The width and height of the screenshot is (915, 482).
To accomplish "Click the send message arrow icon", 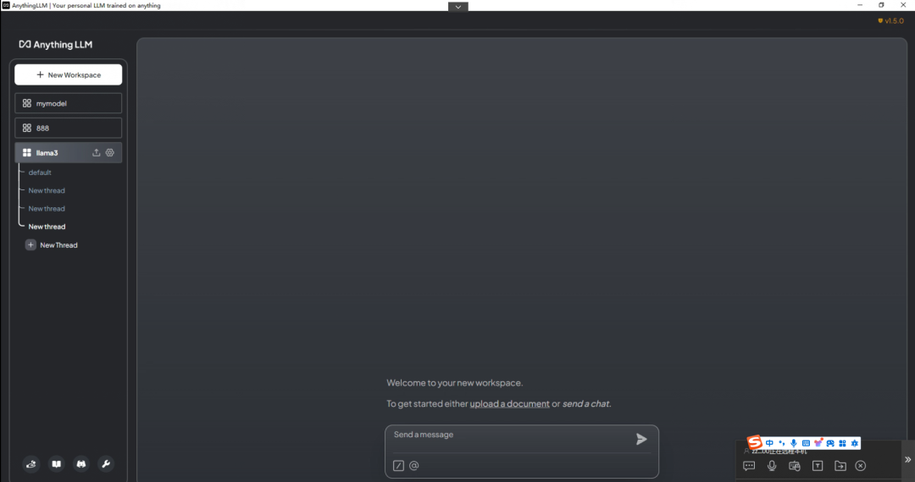I will pyautogui.click(x=641, y=439).
